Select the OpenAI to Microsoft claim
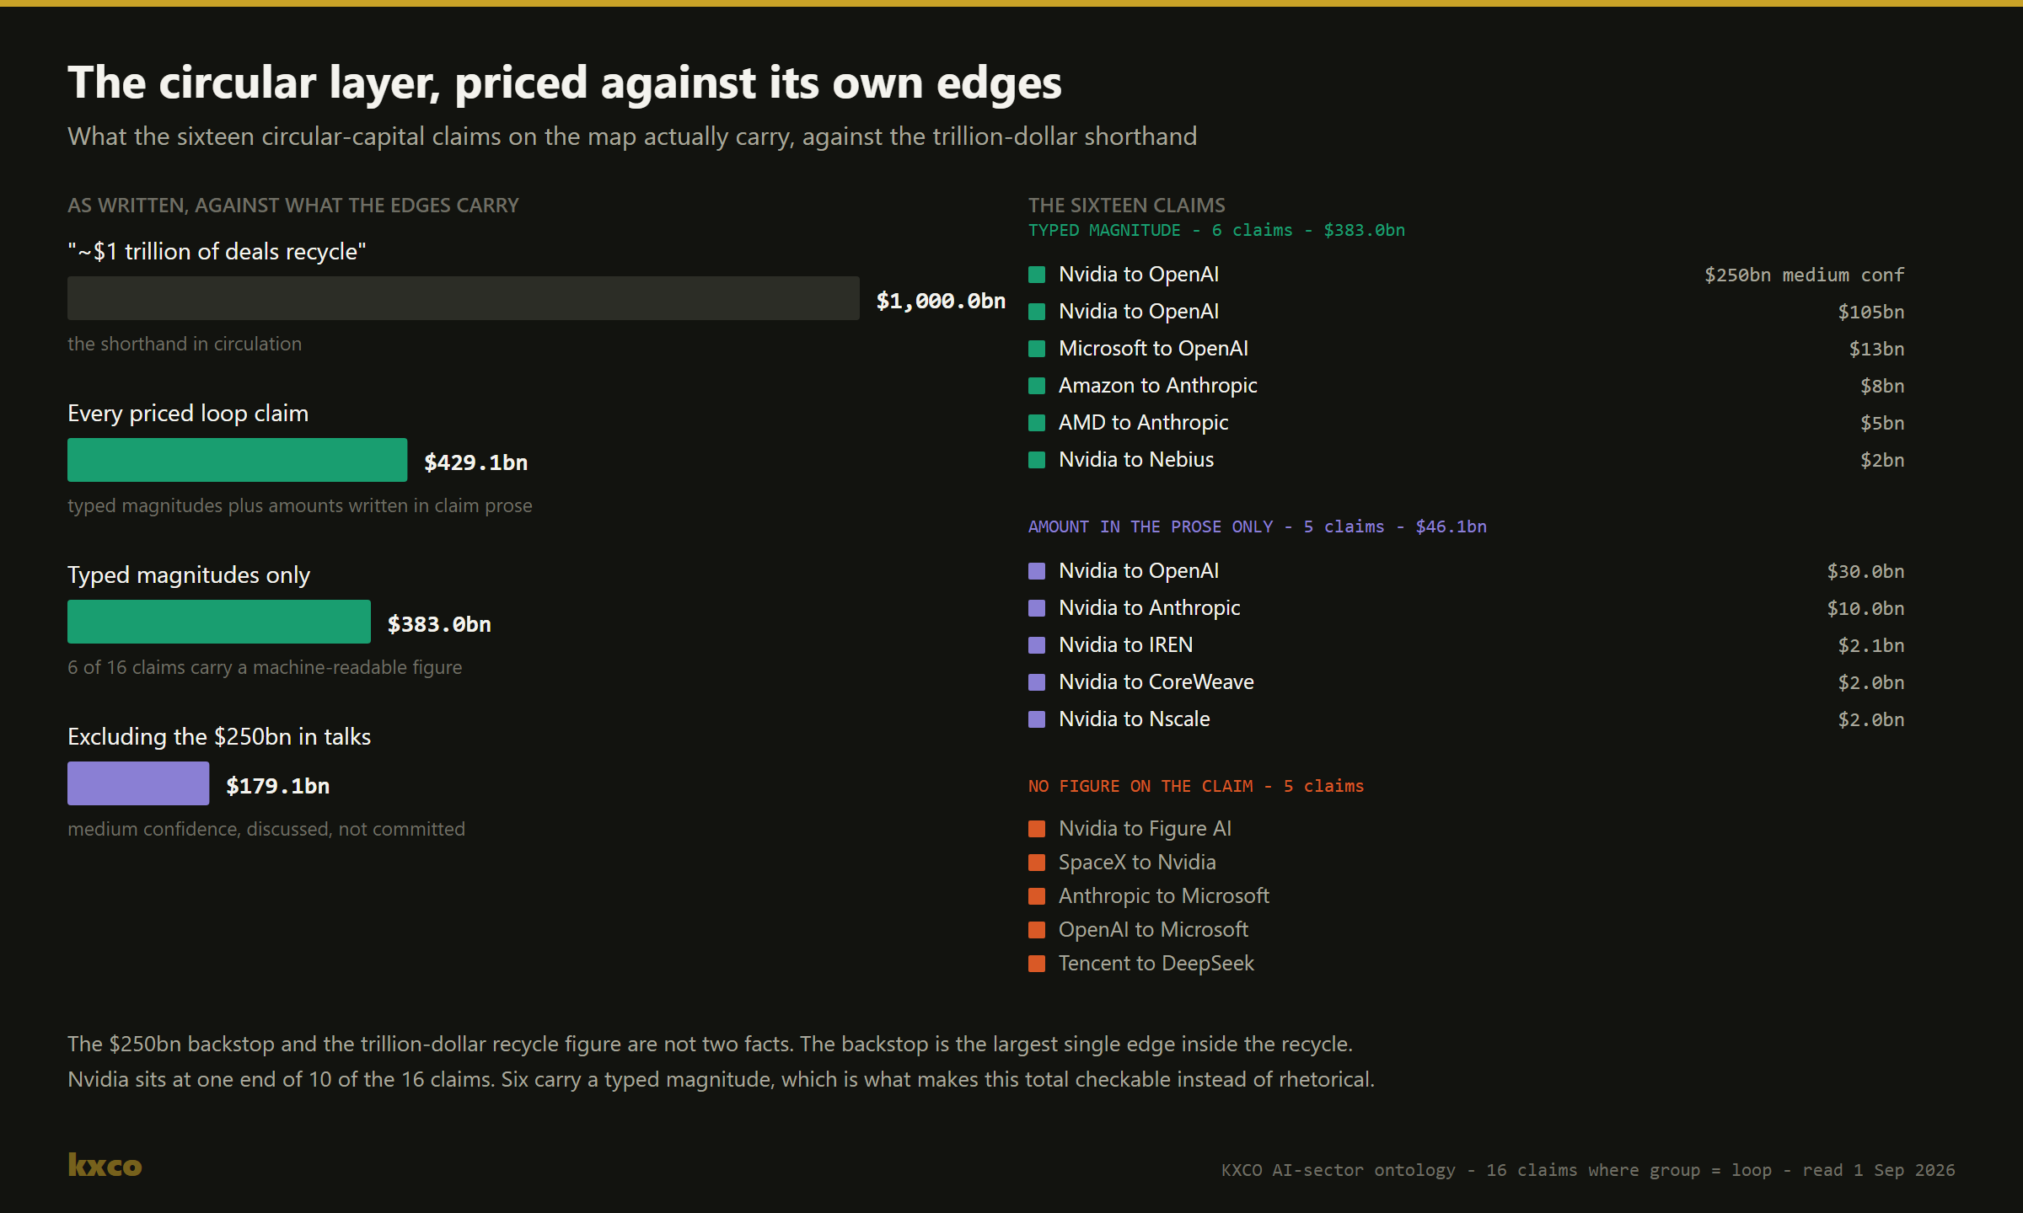The image size is (2023, 1213). point(1153,930)
